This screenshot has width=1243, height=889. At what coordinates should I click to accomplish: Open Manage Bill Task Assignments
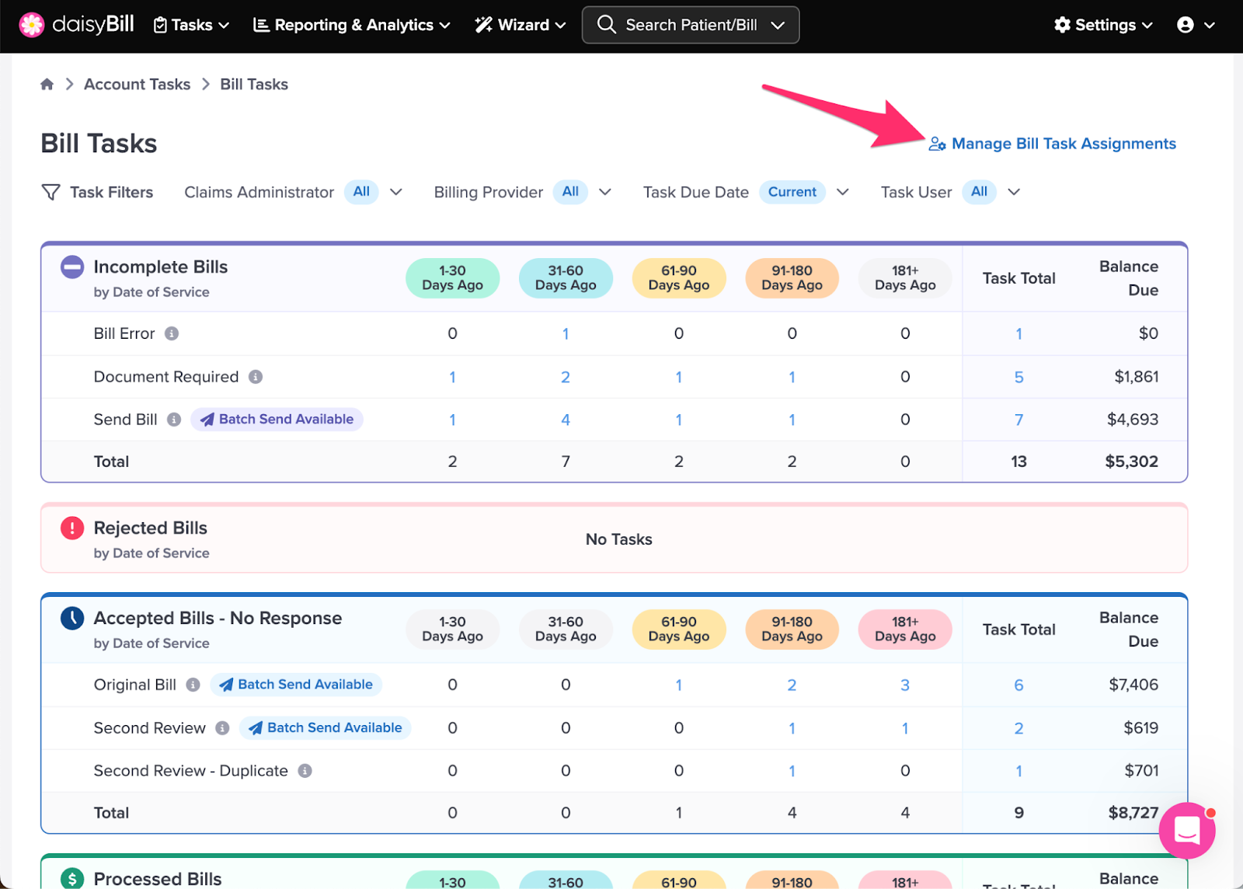pyautogui.click(x=1053, y=144)
